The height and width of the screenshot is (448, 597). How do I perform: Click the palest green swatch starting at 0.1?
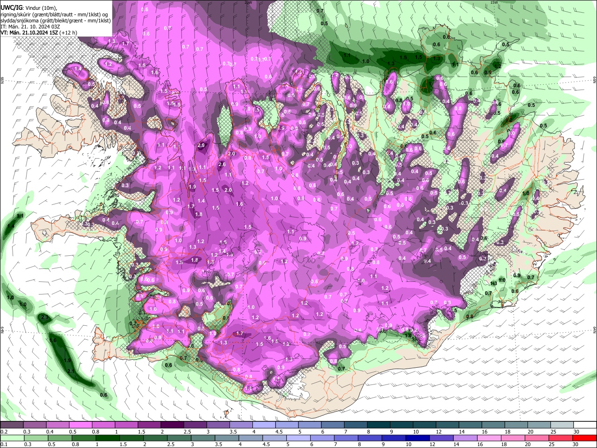click(12, 438)
